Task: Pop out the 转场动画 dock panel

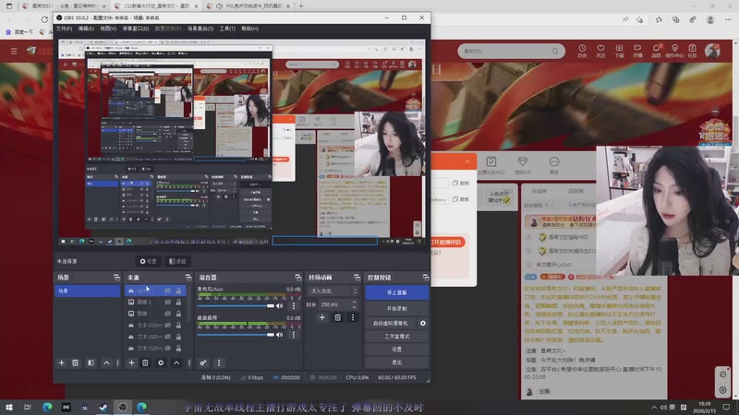Action: click(357, 278)
